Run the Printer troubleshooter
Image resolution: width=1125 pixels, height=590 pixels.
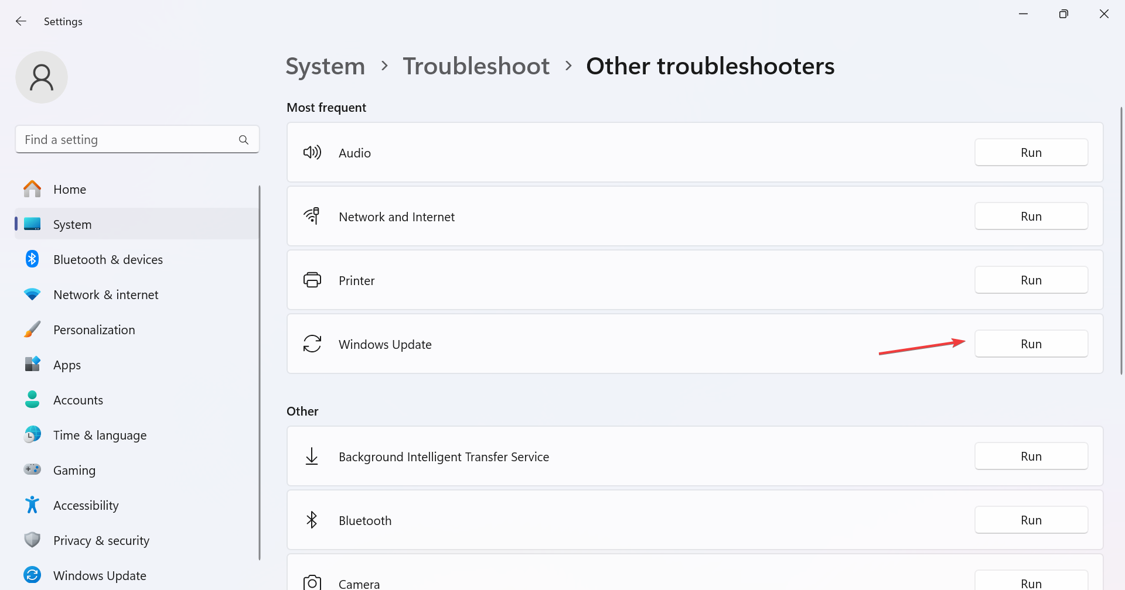[x=1031, y=280]
